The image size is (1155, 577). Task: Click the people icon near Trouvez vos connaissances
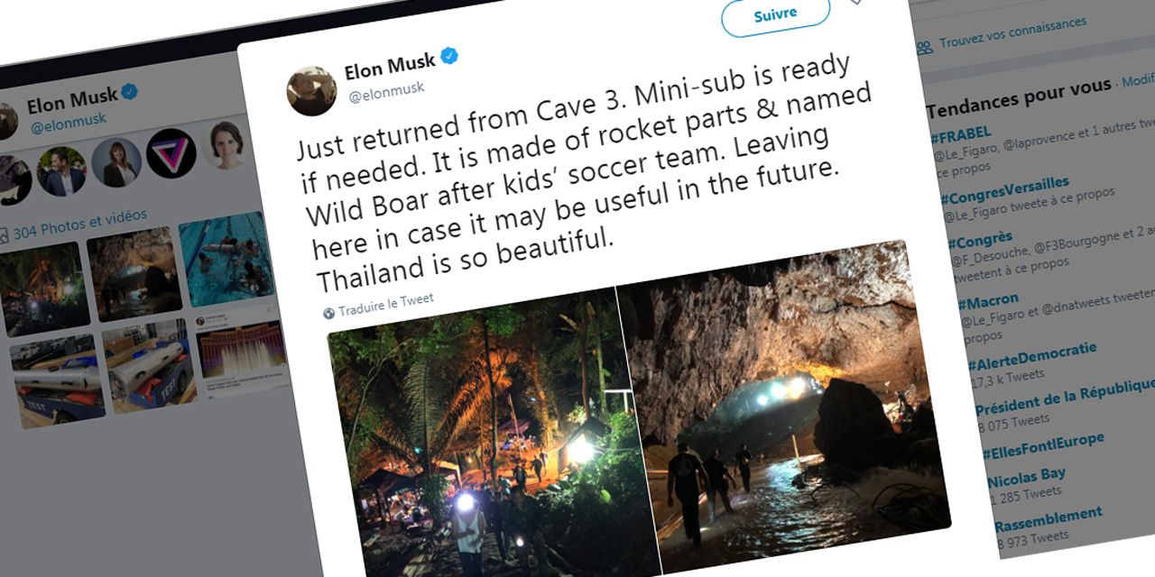tap(923, 47)
